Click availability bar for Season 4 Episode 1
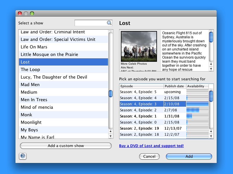The image size is (233, 174). tap(197, 116)
